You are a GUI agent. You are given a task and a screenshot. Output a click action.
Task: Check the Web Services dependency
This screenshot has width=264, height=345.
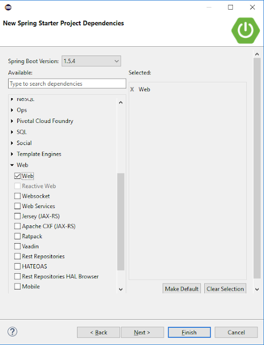(x=17, y=206)
